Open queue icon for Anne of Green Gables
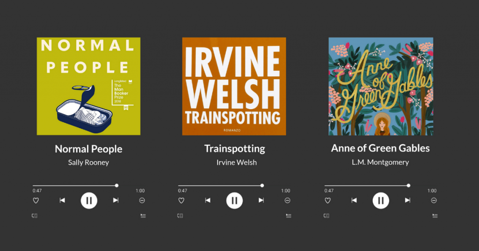479x251 pixels. [435, 216]
